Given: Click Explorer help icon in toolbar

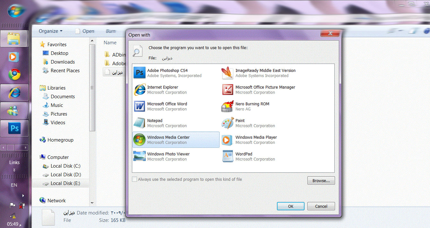Looking at the screenshot, I should [x=427, y=31].
